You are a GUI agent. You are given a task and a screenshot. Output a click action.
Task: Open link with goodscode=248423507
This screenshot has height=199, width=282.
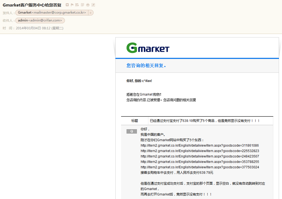[x=200, y=156]
